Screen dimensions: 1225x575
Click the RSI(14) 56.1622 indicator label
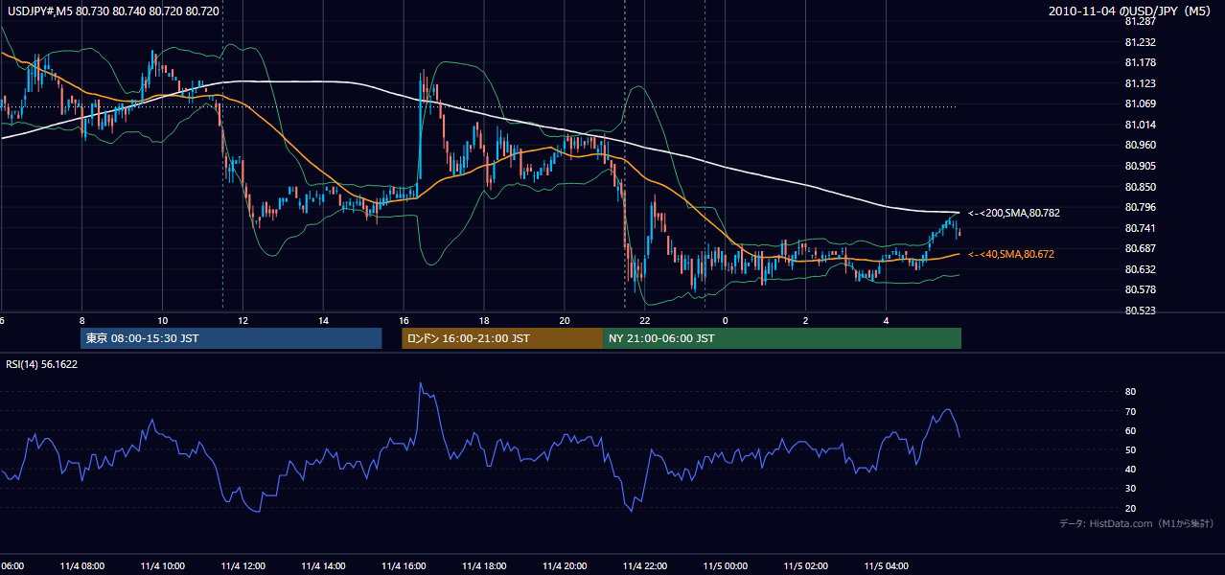[x=41, y=364]
